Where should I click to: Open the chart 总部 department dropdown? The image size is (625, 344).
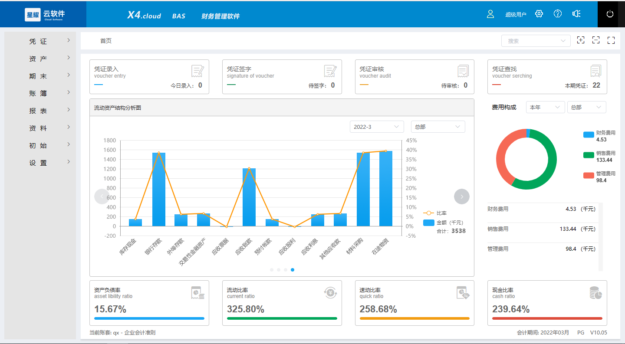438,127
